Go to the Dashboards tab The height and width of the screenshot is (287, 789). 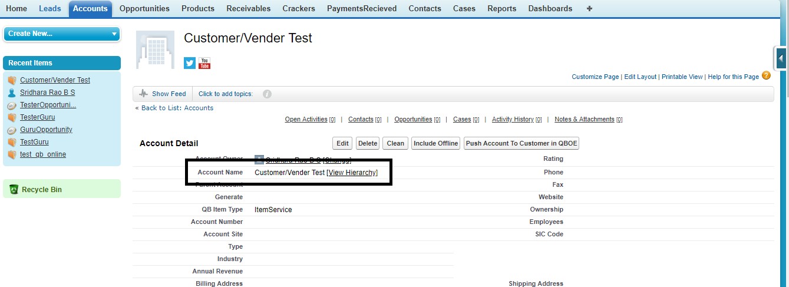click(x=550, y=9)
